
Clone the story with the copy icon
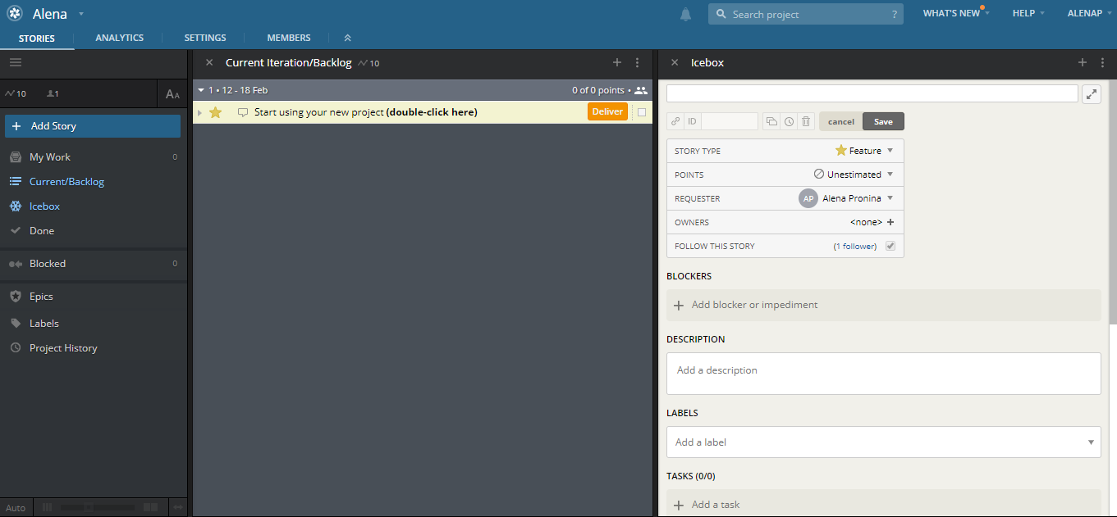tap(771, 121)
